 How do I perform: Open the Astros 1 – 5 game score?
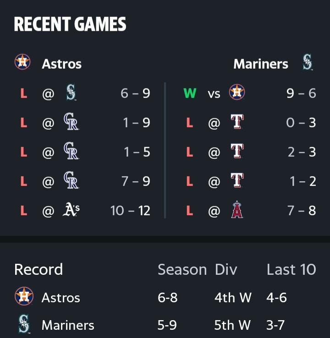tap(137, 152)
